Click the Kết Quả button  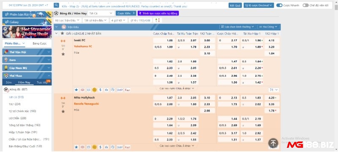pos(235,5)
